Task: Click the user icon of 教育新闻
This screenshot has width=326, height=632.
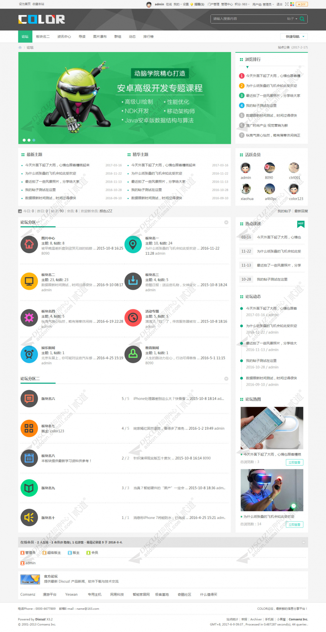Action: (133, 354)
